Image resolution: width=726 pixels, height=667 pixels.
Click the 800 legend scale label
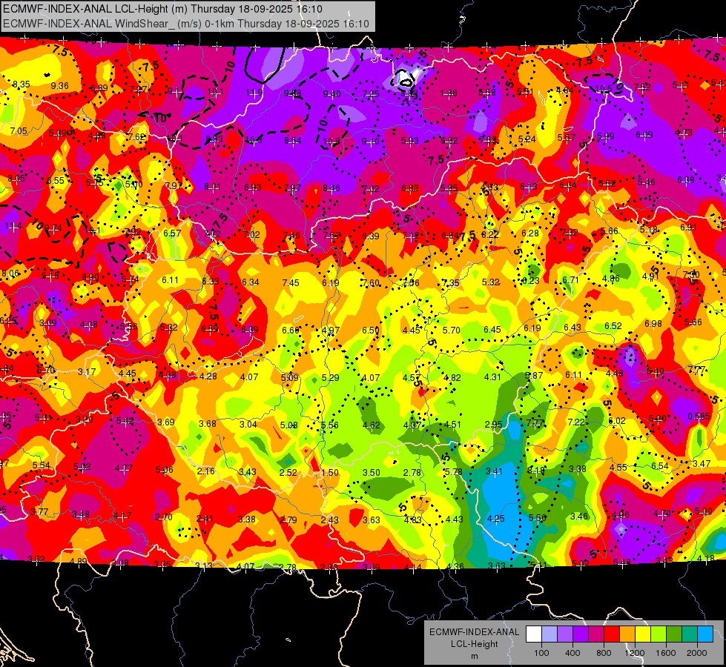tap(604, 653)
